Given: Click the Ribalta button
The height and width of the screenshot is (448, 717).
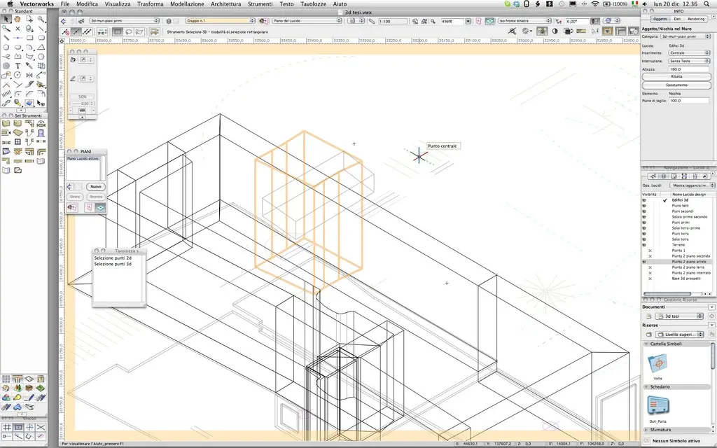Looking at the screenshot, I should pos(677,76).
